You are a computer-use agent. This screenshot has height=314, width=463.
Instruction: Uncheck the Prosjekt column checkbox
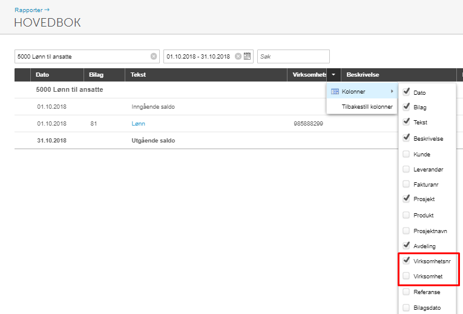coord(406,199)
